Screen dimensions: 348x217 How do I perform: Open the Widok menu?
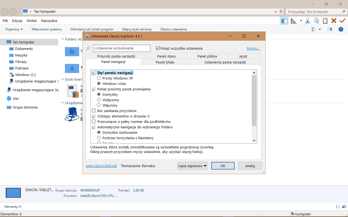[32, 21]
